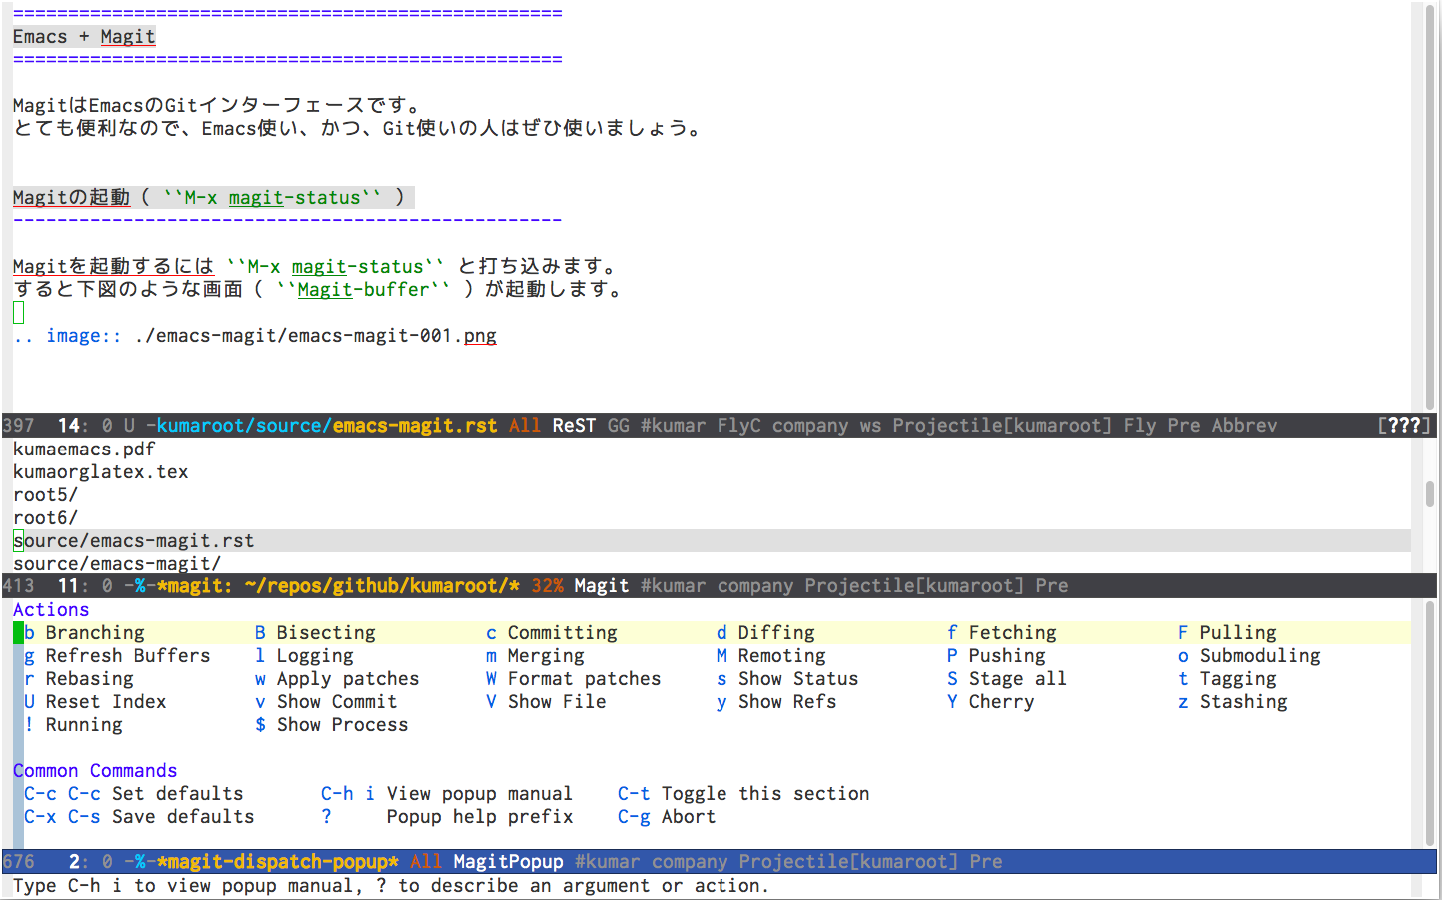
Task: Click Format patches entry
Action: tap(574, 678)
